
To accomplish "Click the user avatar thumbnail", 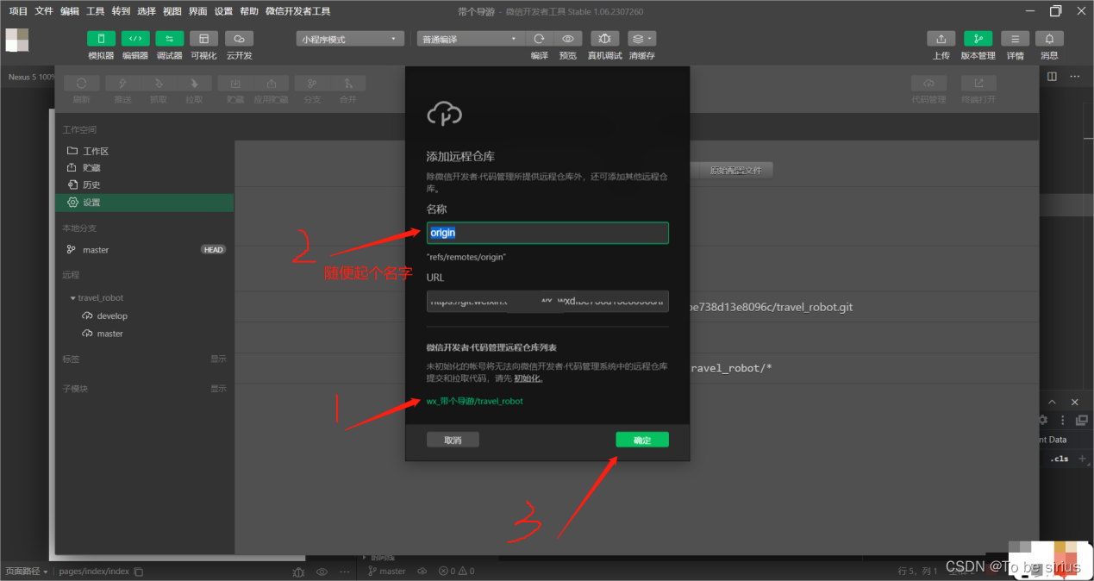I will [17, 40].
